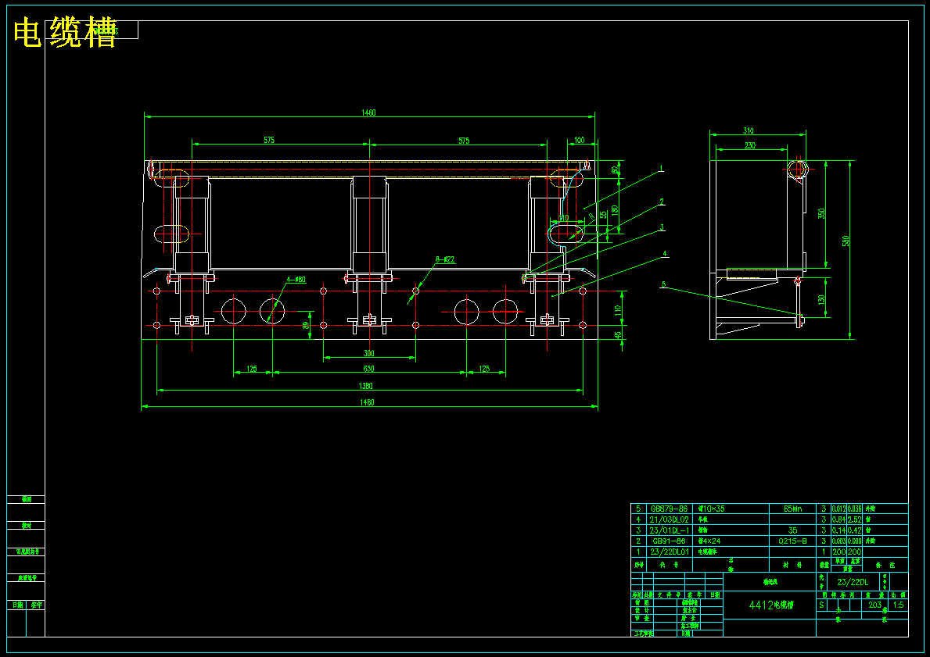Select the 1:5 scale value

899,605
